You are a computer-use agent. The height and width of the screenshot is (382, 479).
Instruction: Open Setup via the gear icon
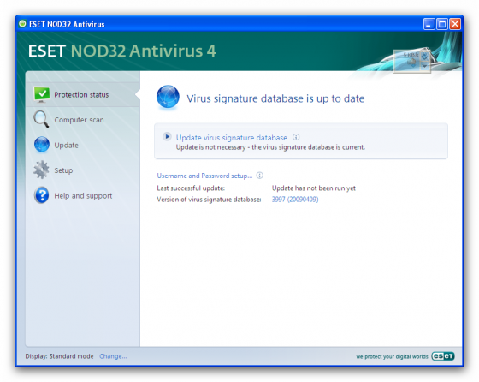[41, 170]
